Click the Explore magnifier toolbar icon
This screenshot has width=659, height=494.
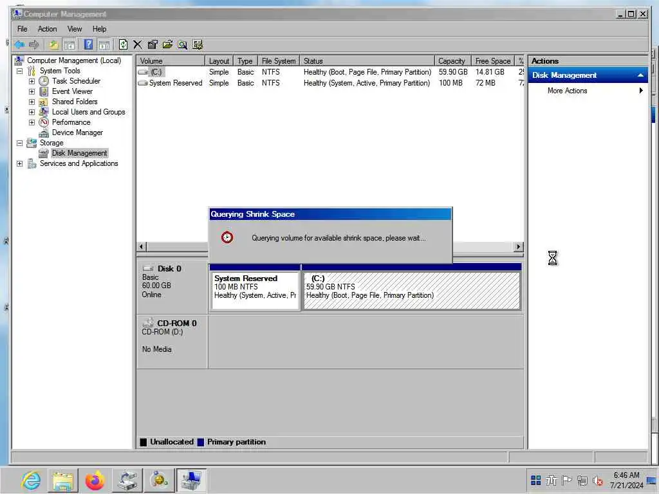coord(182,44)
